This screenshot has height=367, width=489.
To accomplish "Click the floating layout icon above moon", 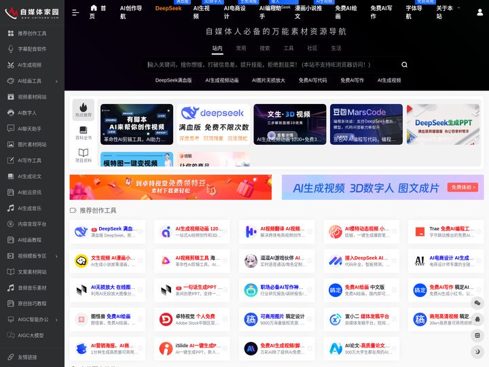I will (477, 335).
